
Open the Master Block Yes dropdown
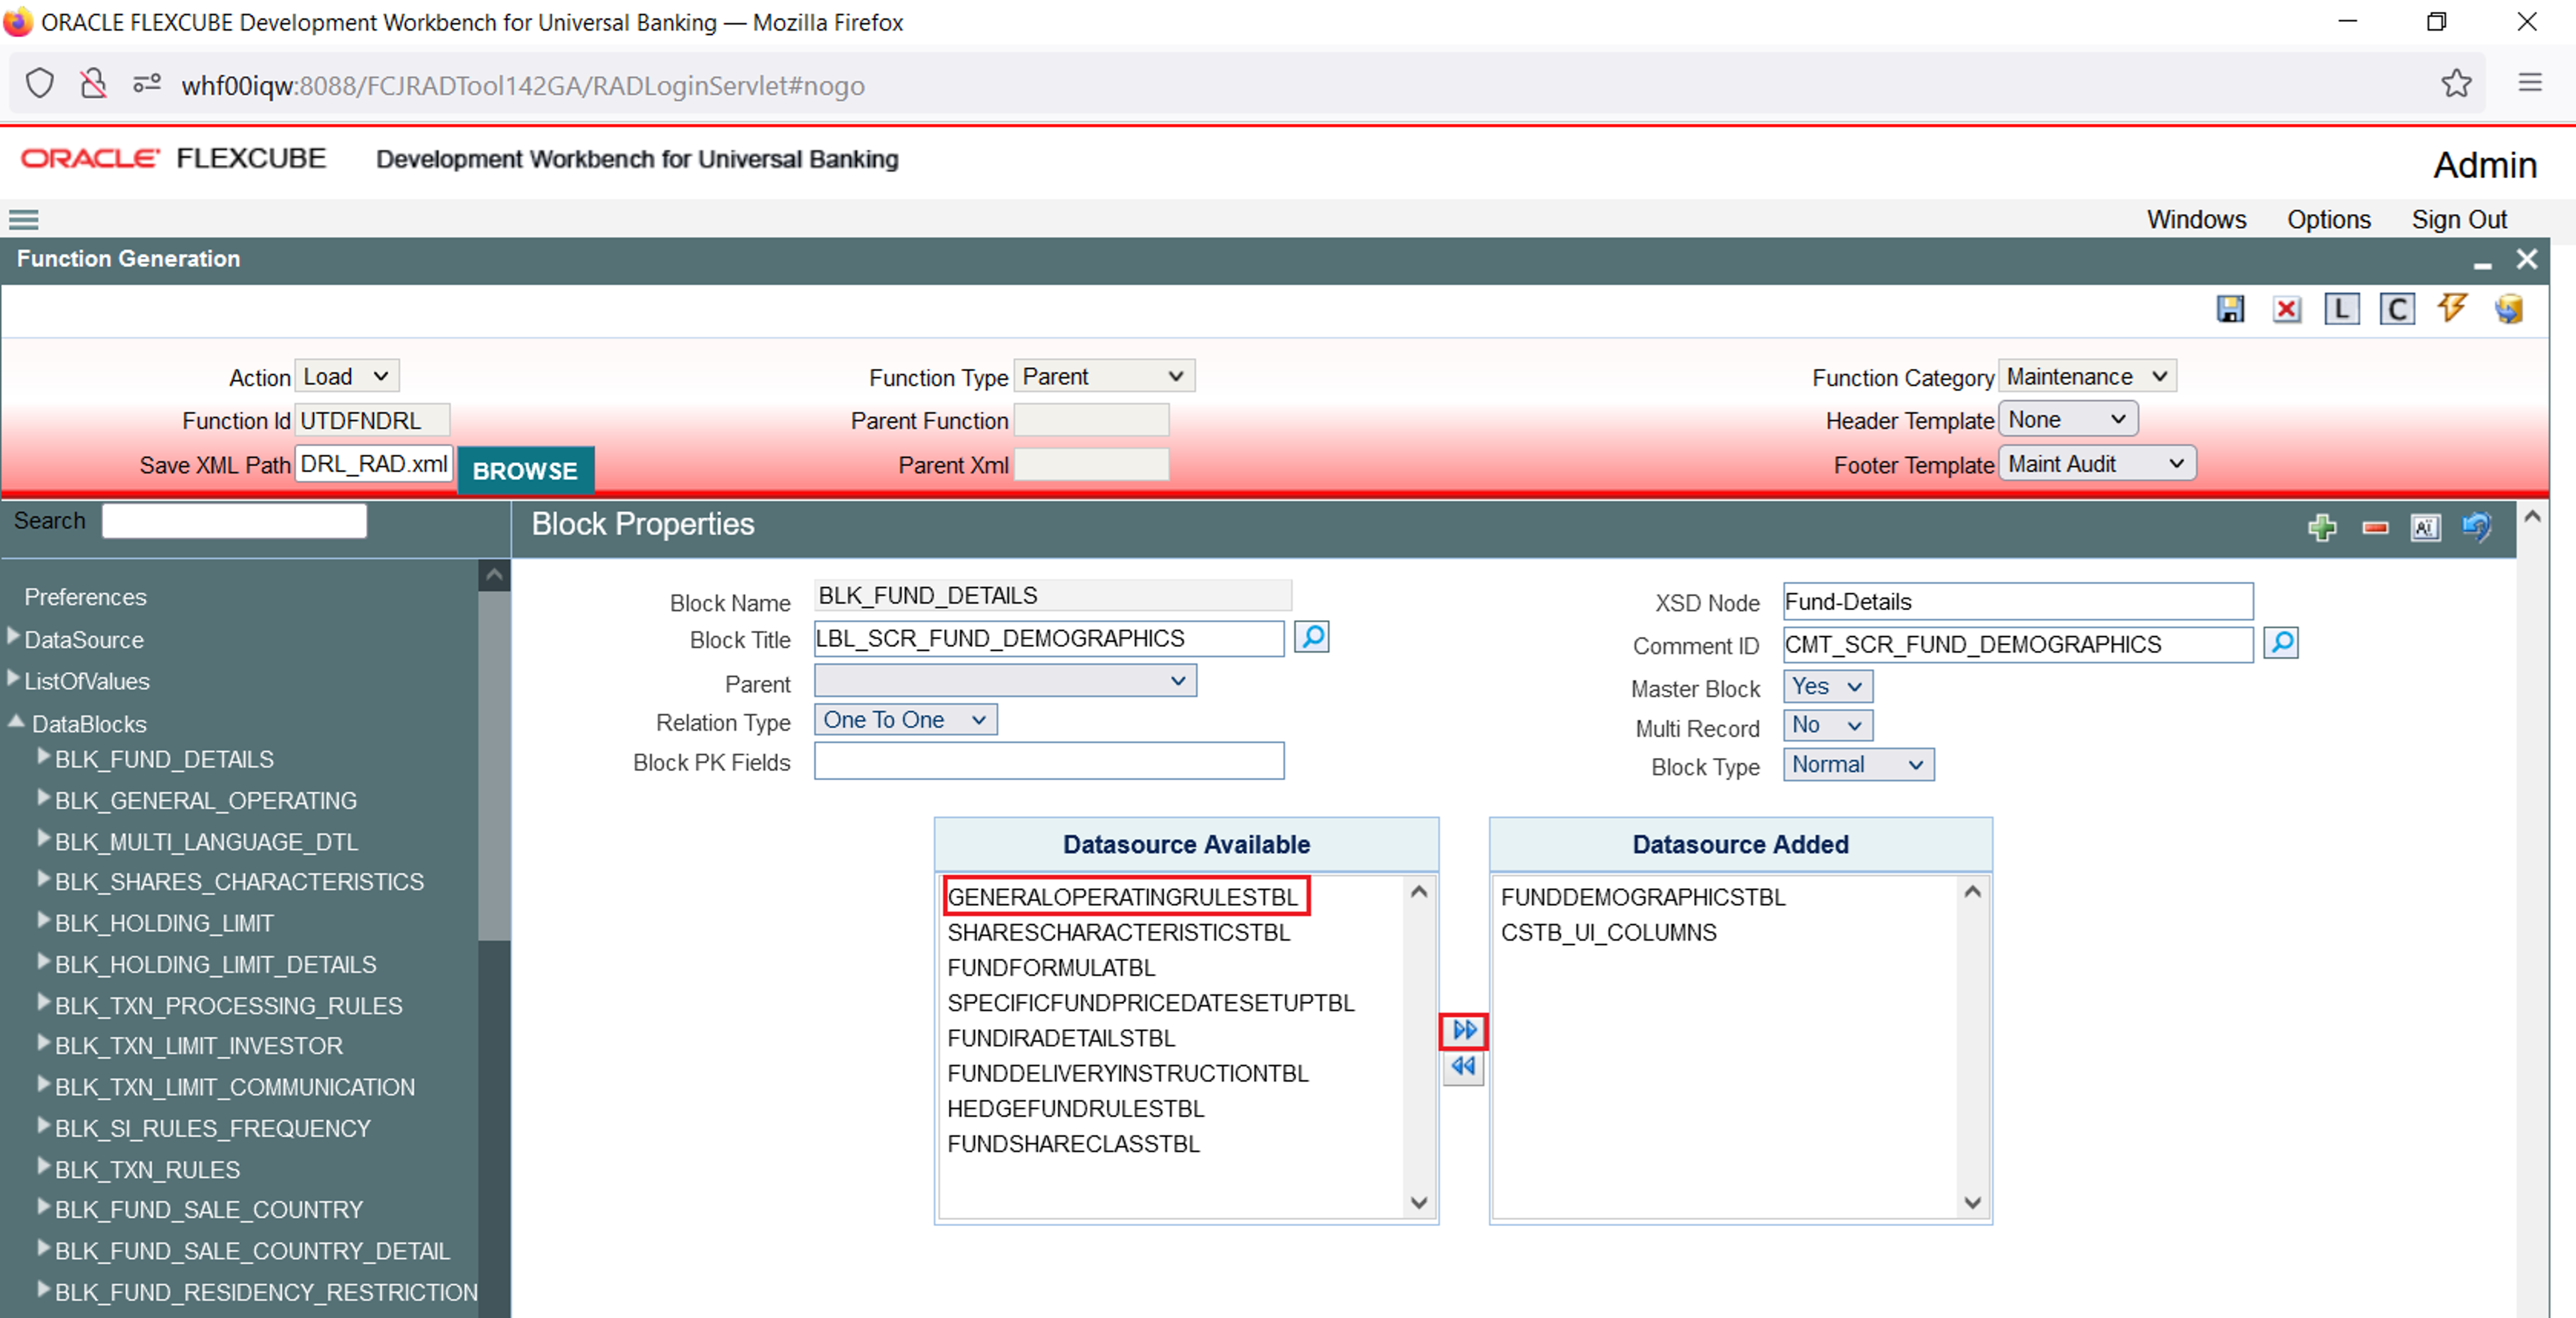1827,687
